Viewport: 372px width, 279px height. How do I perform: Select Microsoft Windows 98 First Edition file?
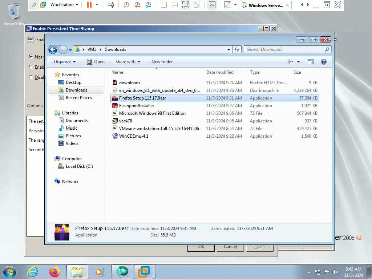[214, 113]
